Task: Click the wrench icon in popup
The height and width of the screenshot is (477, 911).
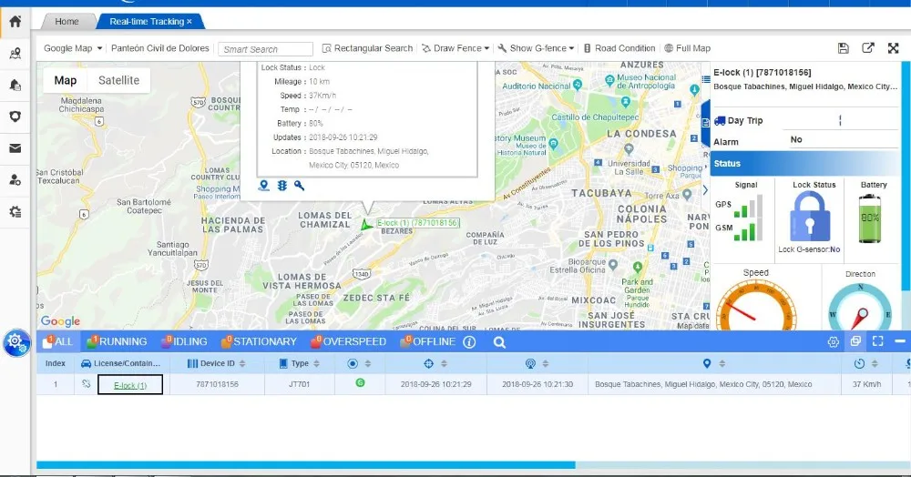Action: point(299,185)
